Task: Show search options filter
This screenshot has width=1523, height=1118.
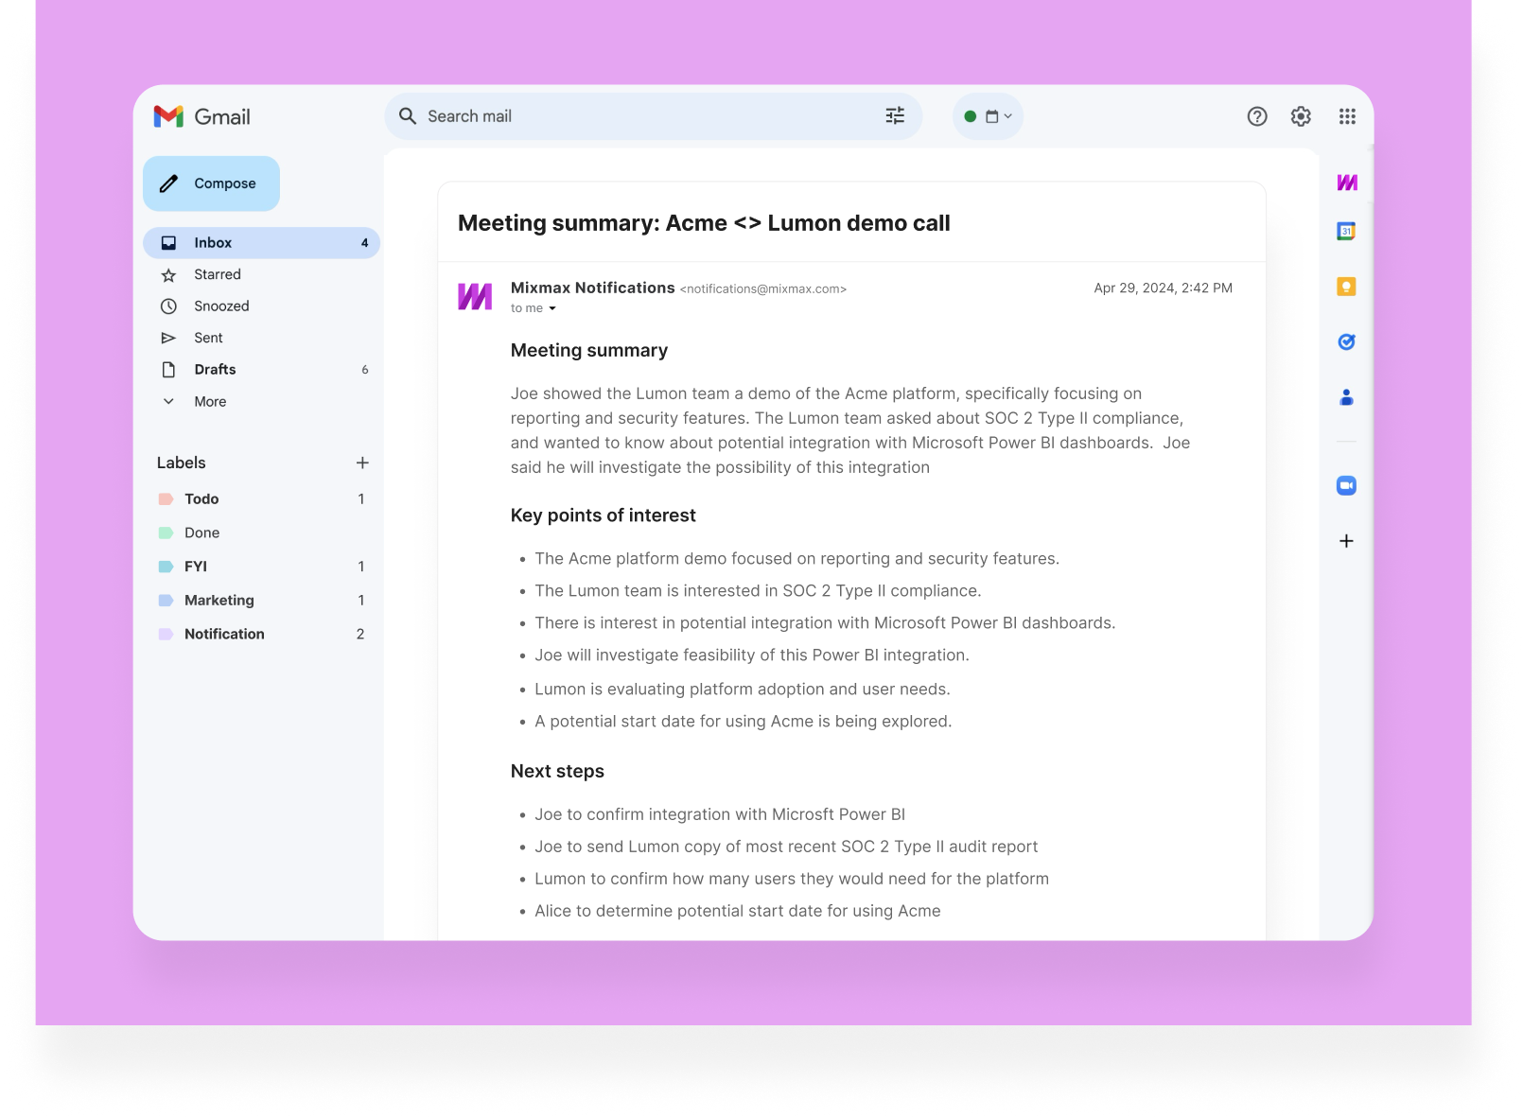Action: pos(894,115)
